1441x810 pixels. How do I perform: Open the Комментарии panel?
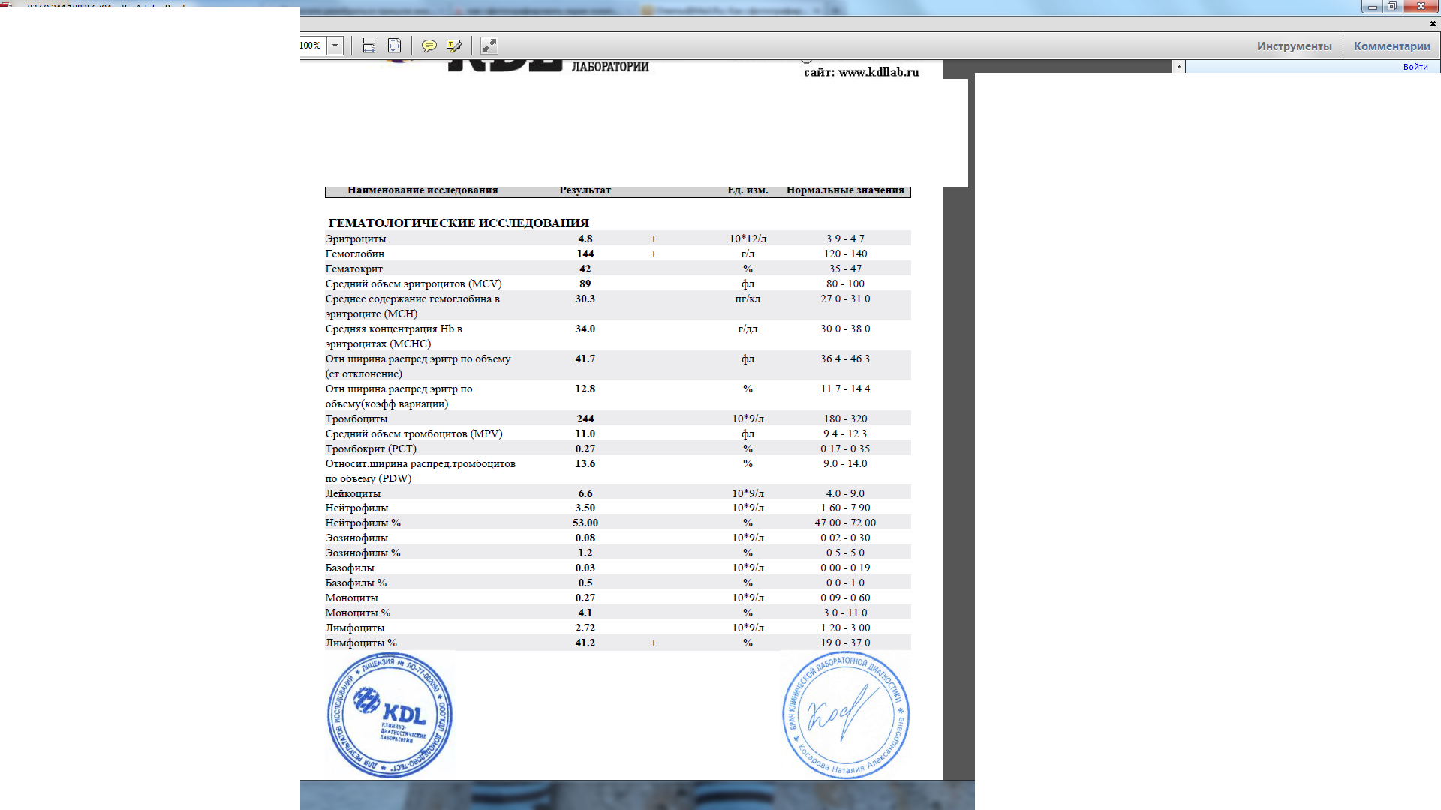click(x=1391, y=46)
